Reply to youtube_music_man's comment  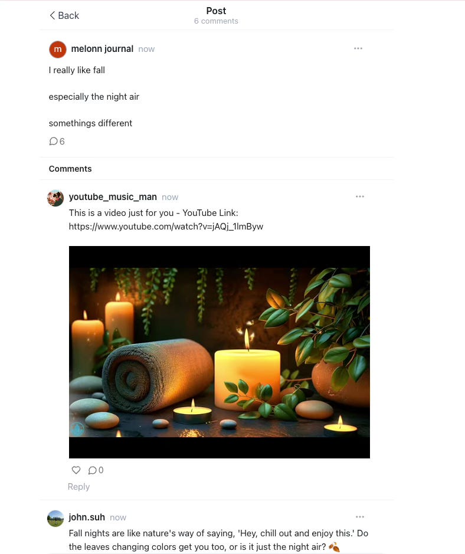click(79, 487)
